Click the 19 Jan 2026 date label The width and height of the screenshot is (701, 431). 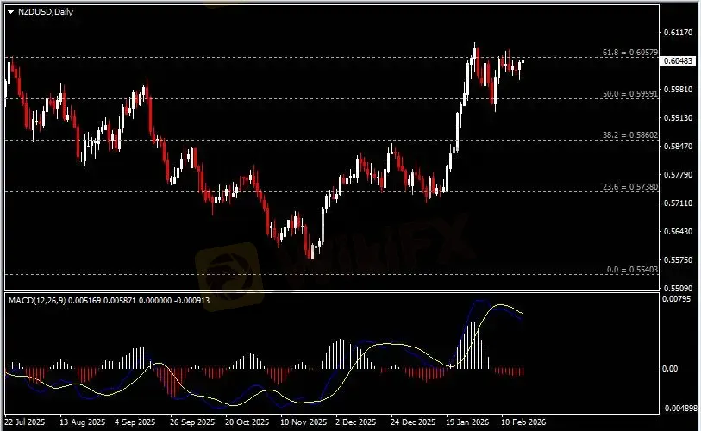tap(467, 422)
